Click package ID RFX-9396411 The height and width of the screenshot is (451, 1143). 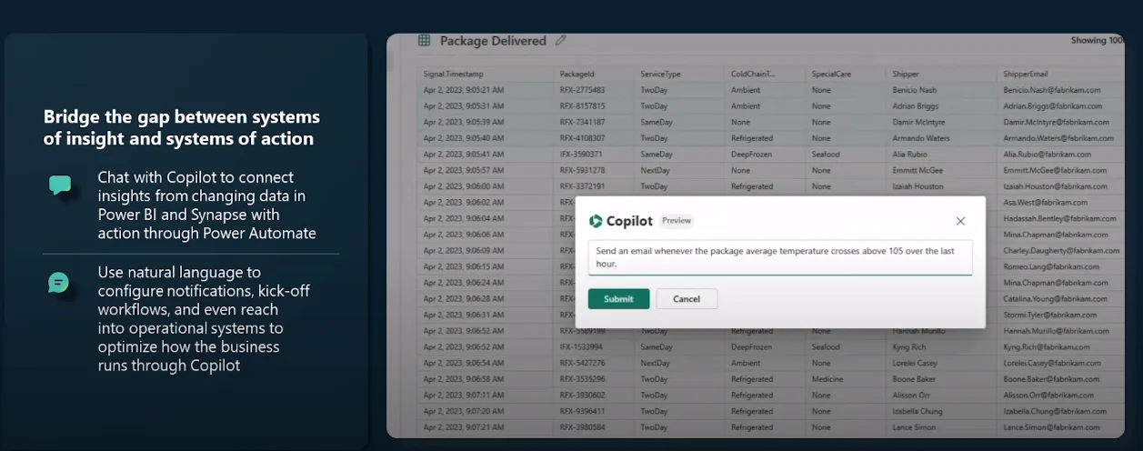point(582,412)
